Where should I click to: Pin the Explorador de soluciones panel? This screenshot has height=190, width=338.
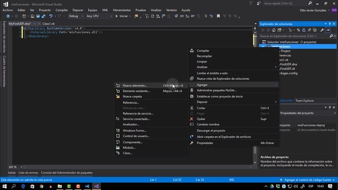pyautogui.click(x=330, y=24)
